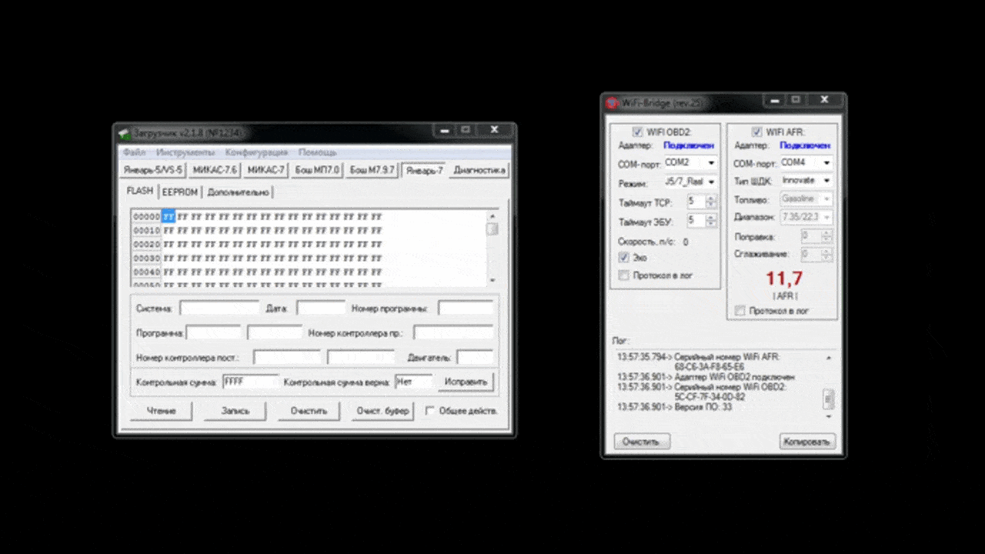Click the WiFi-Bridge red app icon
This screenshot has width=985, height=554.
tap(612, 103)
